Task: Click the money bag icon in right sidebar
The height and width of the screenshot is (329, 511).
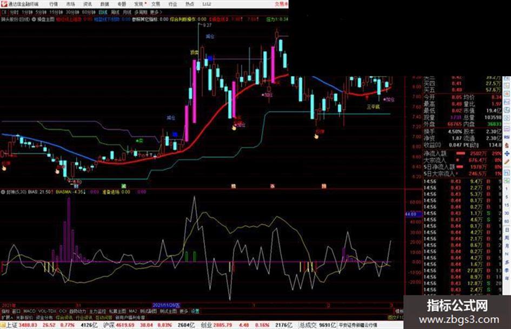Action: 507,145
